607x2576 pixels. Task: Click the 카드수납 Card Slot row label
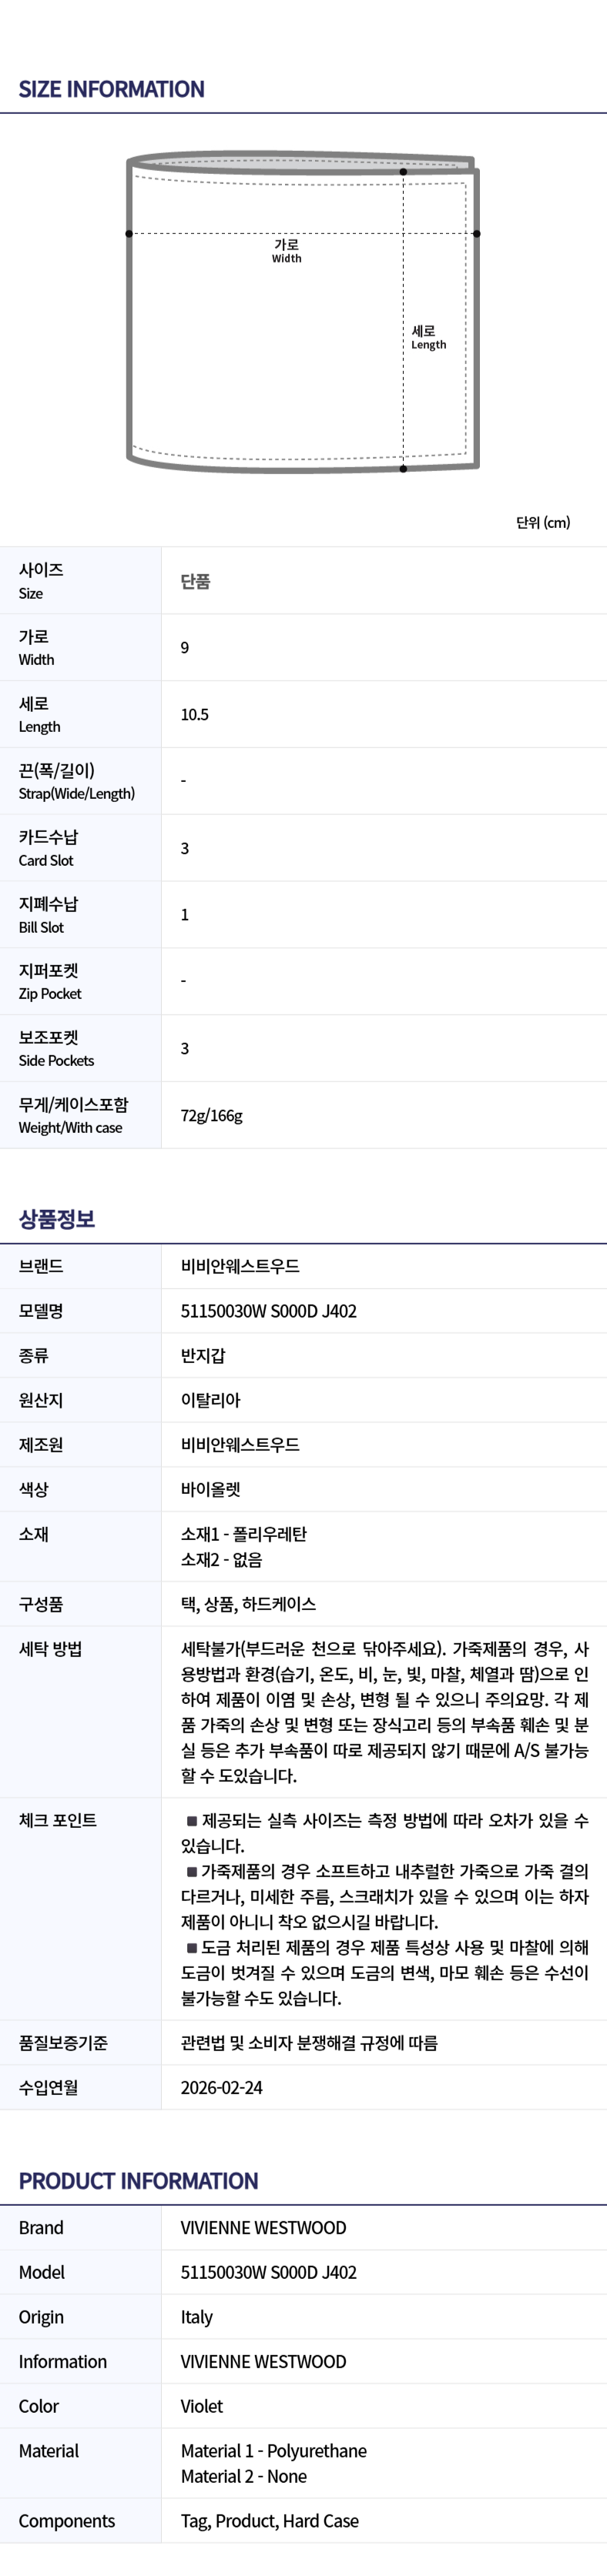click(x=48, y=848)
